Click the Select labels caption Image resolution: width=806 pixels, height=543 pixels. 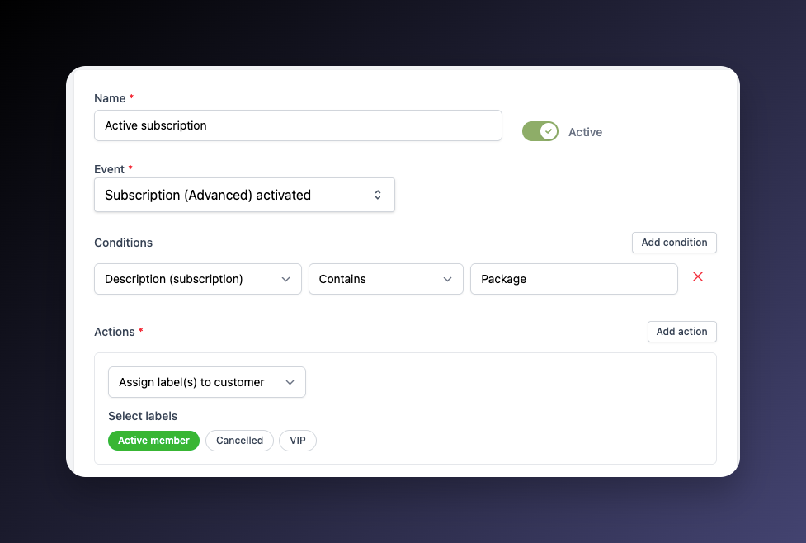tap(143, 416)
